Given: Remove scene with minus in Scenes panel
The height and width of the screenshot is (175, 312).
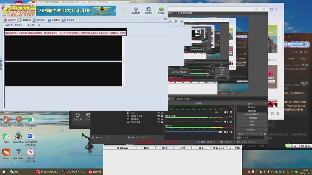Looking at the screenshot, I should click(97, 137).
